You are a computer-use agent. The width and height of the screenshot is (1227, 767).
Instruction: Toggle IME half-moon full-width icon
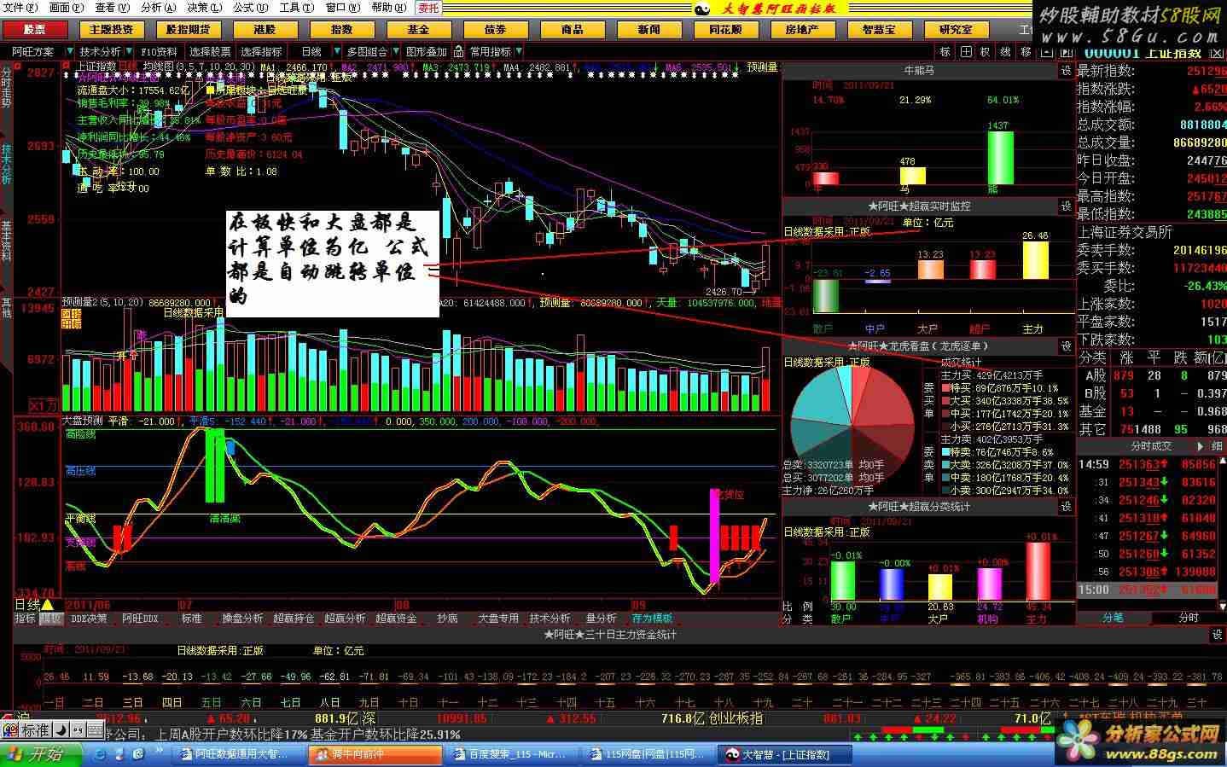61,730
